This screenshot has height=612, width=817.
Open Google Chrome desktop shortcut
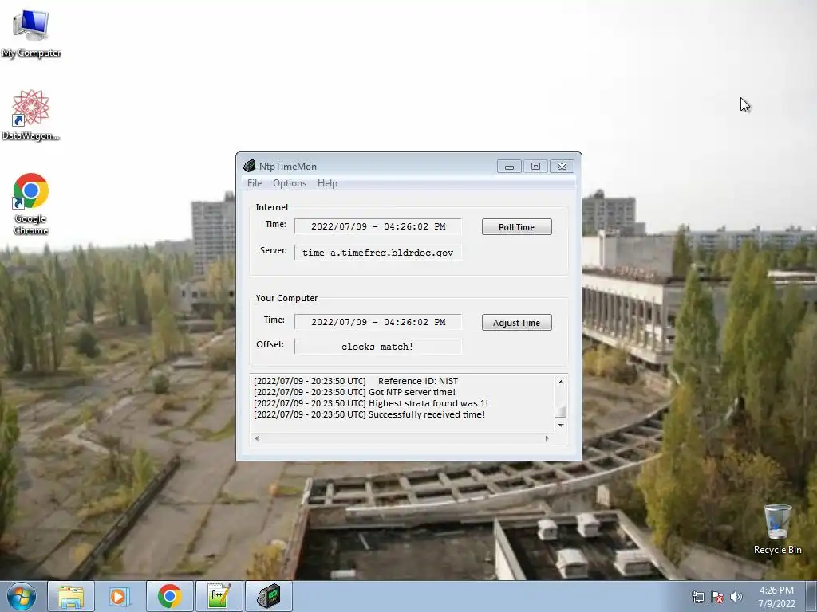click(31, 203)
